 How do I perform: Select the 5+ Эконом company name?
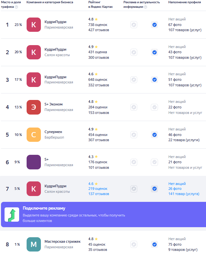(54, 104)
